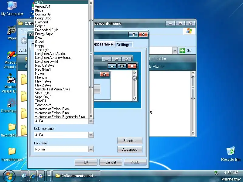243x182 pixels.
Task: Open the File menu in Explorer
Action: point(24,31)
